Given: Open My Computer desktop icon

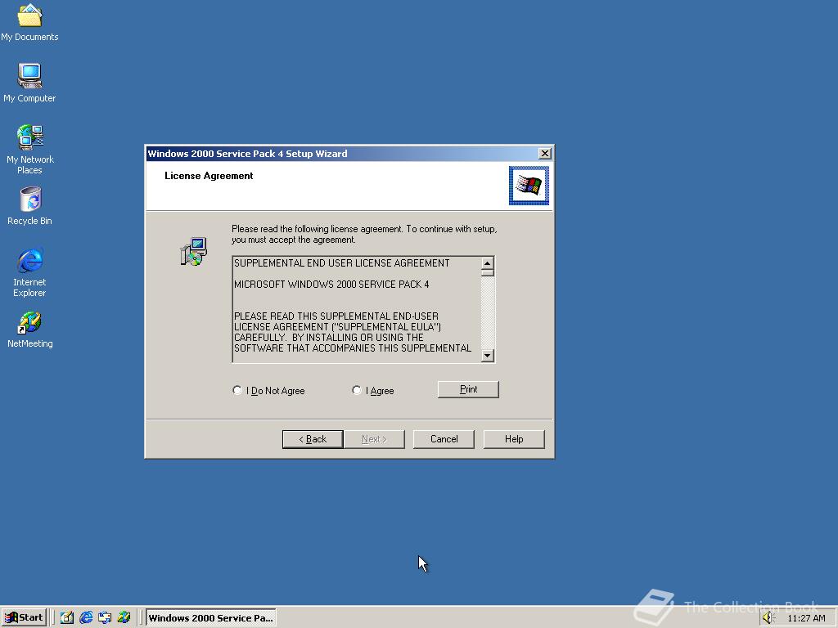Looking at the screenshot, I should coord(29,83).
